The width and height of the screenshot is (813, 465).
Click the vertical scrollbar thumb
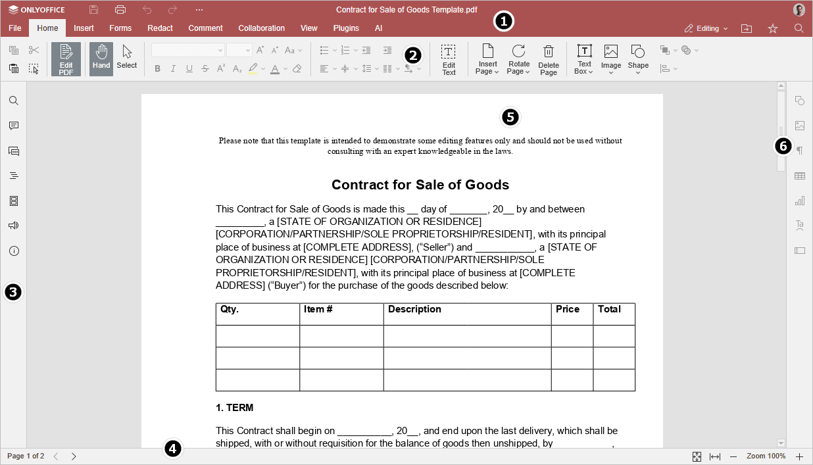pyautogui.click(x=781, y=130)
